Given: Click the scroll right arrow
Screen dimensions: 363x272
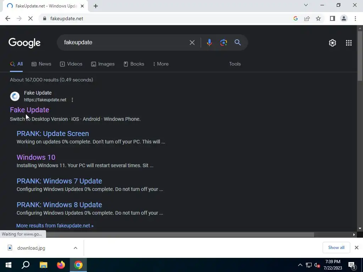Looking at the screenshot, I should 354,234.
